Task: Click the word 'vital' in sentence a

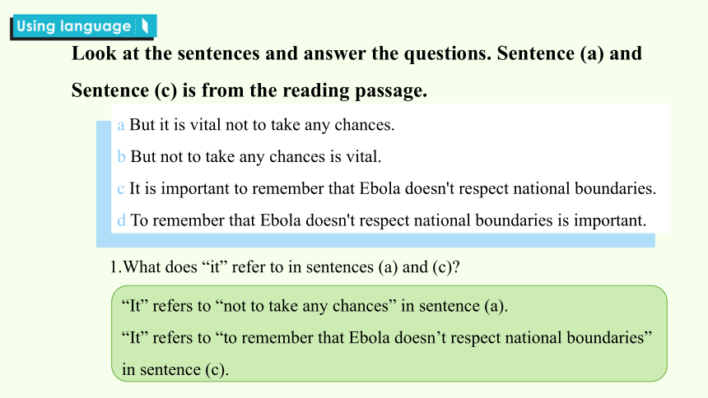Action: pos(206,124)
